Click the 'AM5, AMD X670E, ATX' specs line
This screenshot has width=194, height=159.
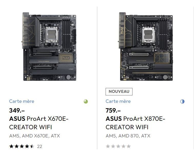[x=35, y=136]
